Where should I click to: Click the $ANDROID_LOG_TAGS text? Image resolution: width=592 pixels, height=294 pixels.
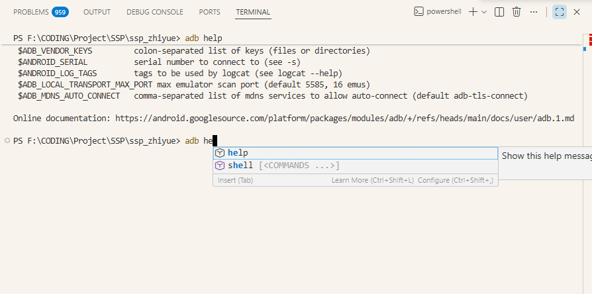pyautogui.click(x=57, y=73)
